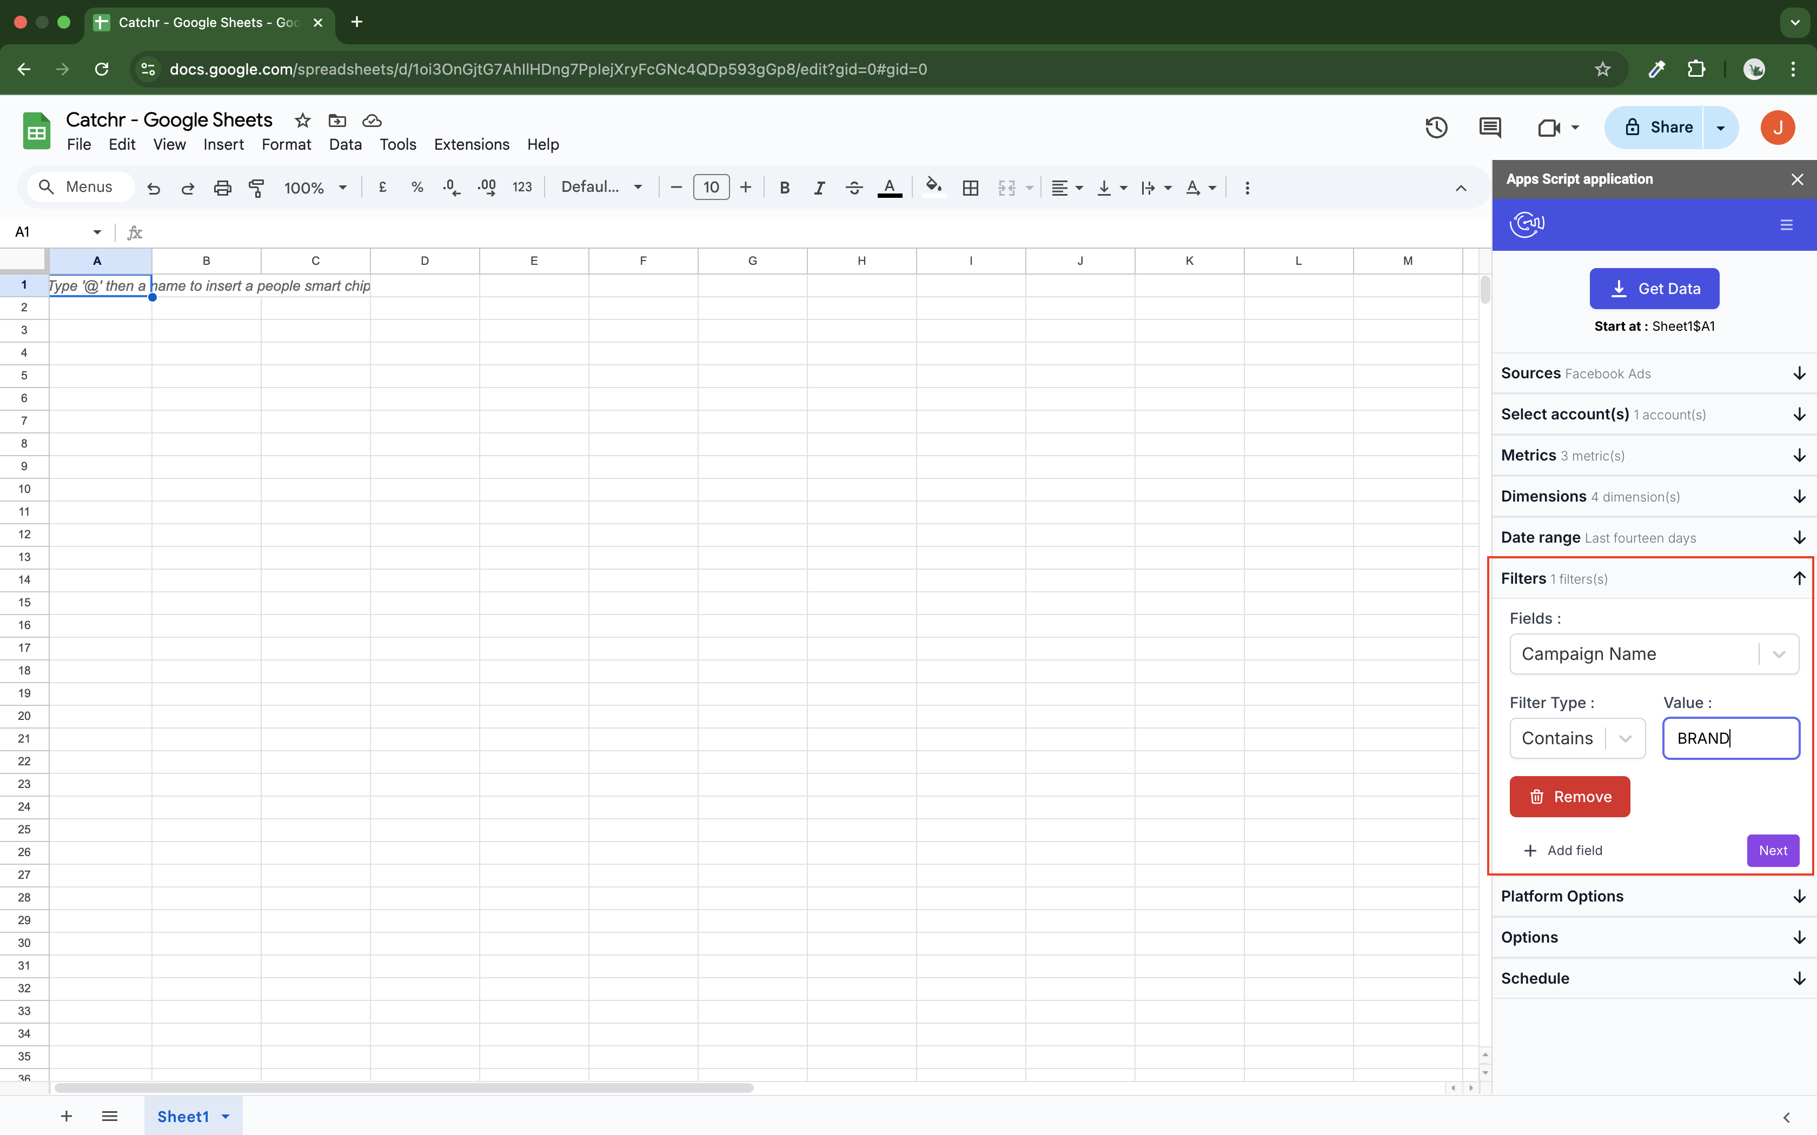Click the move to folder icon
1817x1135 pixels.
point(337,120)
